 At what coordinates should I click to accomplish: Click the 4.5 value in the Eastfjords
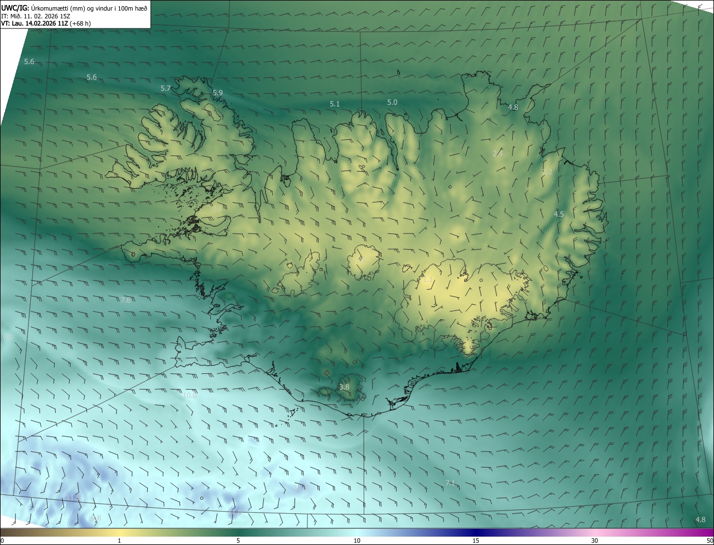pyautogui.click(x=559, y=214)
